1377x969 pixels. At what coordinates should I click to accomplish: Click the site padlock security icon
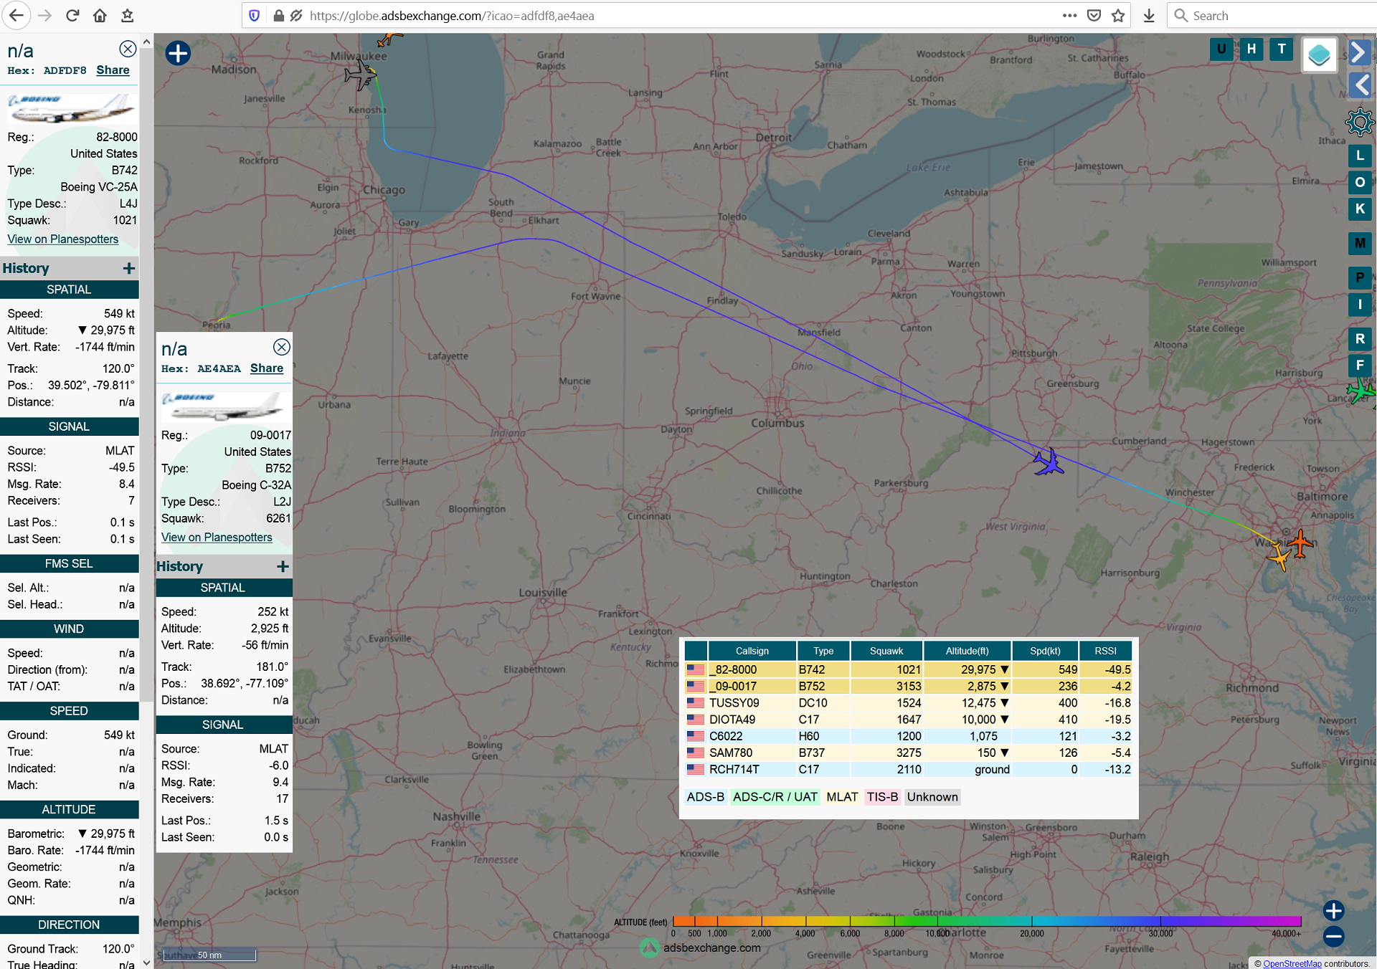click(x=279, y=15)
